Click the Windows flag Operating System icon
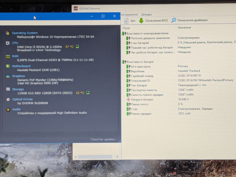Viewport: 236px width, 177px height. click(x=8, y=33)
